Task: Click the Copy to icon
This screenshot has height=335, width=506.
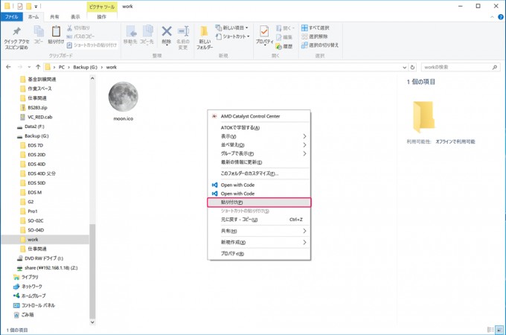Action: point(147,31)
